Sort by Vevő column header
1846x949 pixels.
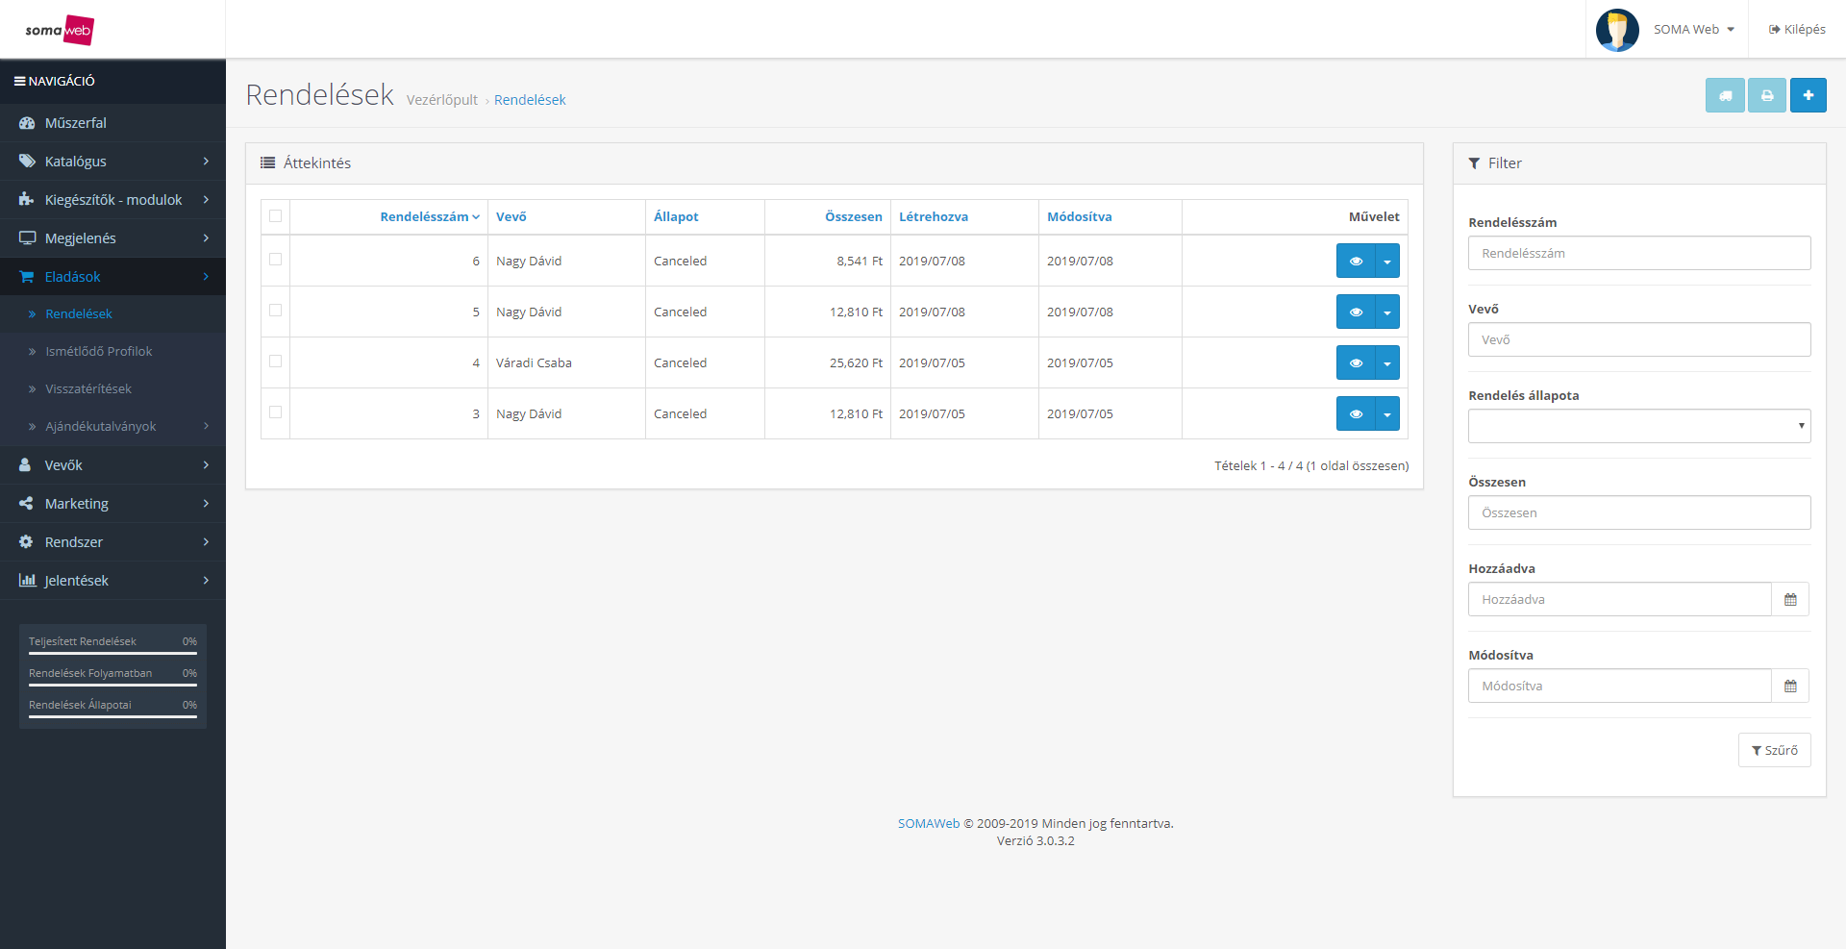coord(511,217)
